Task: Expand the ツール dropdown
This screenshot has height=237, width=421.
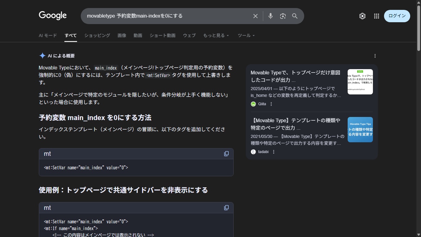Action: pos(246,35)
